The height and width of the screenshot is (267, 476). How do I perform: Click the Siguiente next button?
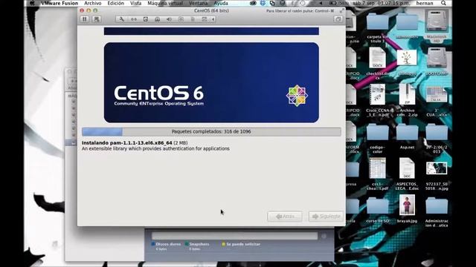tap(326, 216)
